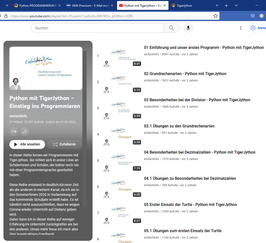
Task: Click the 7:19 video thumbnail
Action: pos(122,161)
